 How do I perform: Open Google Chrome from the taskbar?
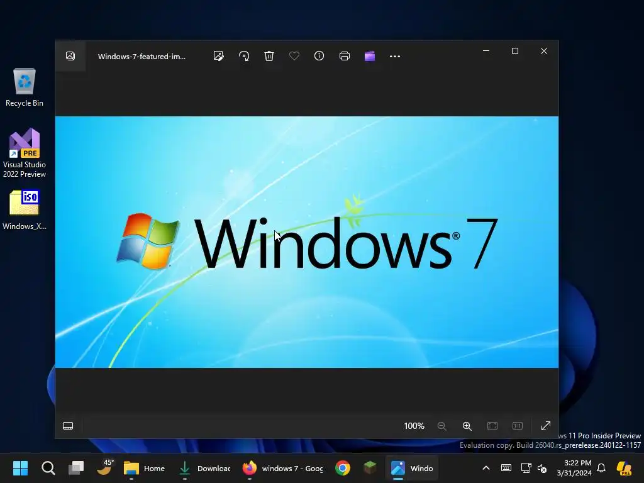click(343, 468)
